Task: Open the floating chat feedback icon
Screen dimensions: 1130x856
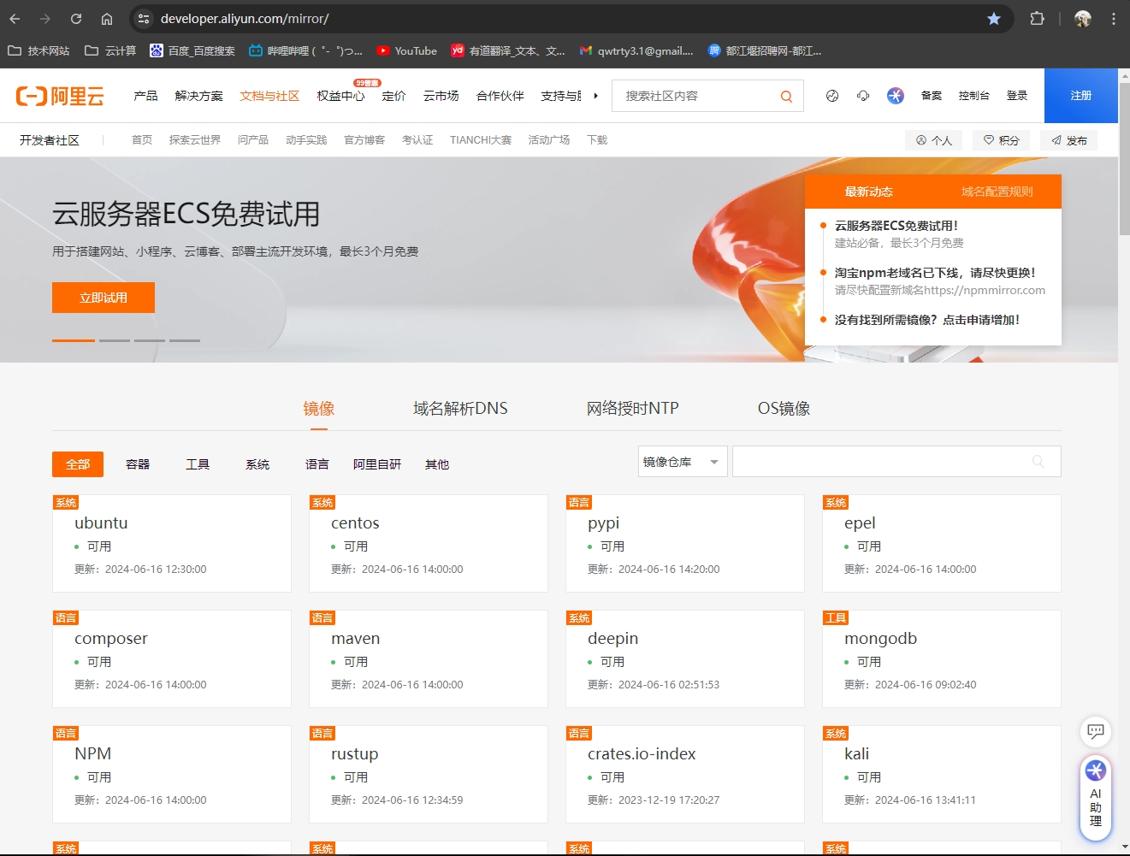Action: [x=1096, y=731]
